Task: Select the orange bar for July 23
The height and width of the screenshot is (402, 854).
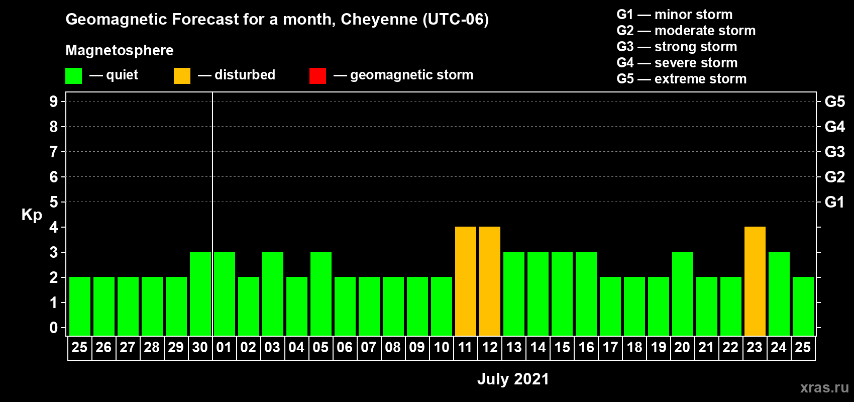Action: click(x=755, y=281)
